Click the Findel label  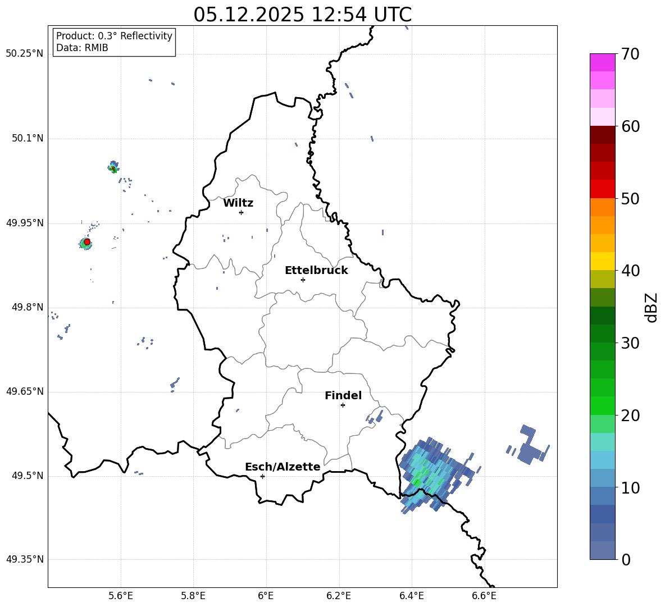[x=343, y=395]
